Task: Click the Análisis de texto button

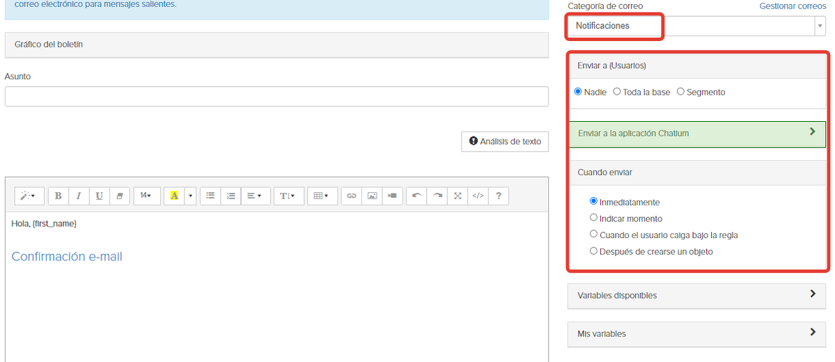Action: coord(505,141)
